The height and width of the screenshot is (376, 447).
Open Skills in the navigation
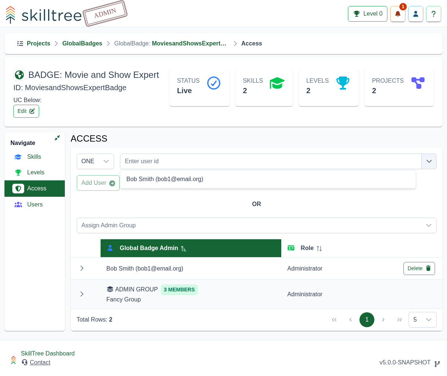pyautogui.click(x=35, y=157)
